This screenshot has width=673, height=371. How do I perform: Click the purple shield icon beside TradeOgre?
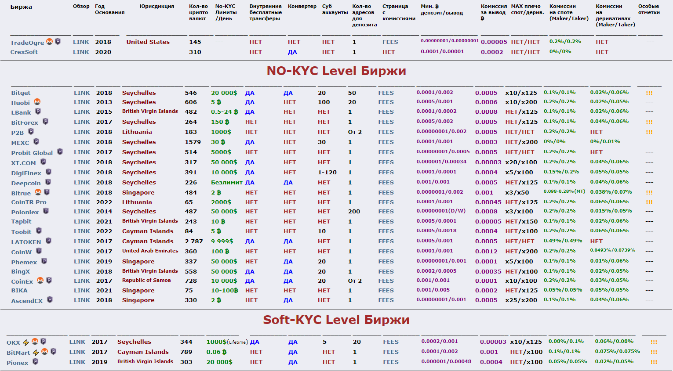click(x=58, y=41)
